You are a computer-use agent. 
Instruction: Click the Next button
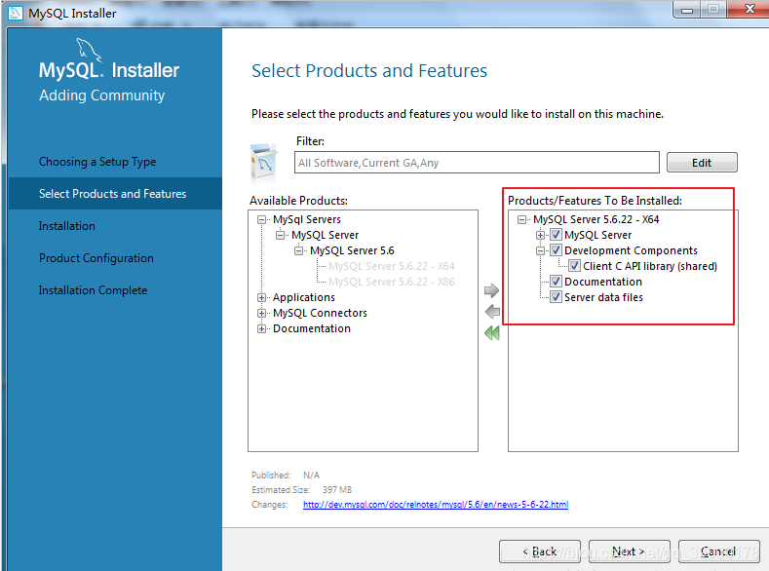630,552
